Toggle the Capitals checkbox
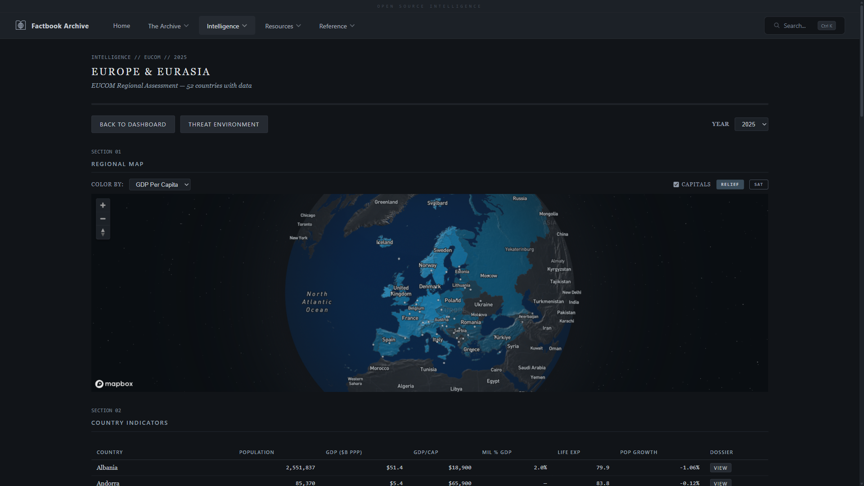 [x=676, y=184]
